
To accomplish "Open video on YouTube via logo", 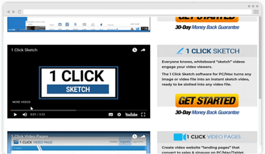I will coord(131,115).
